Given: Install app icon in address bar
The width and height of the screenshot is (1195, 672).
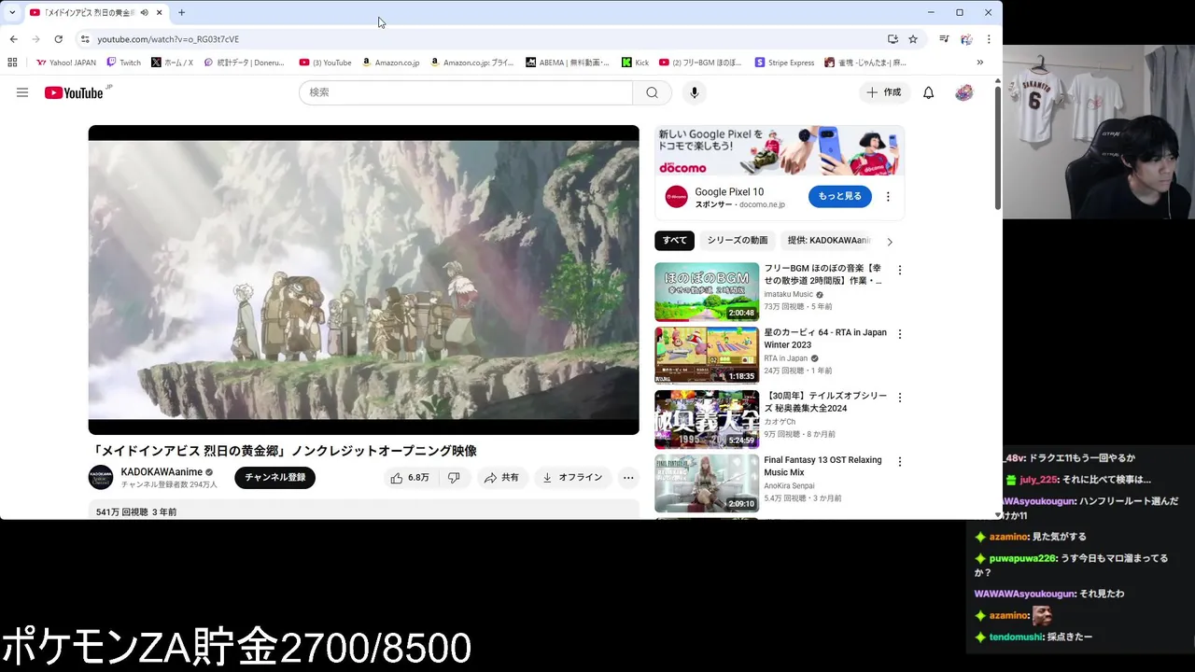Looking at the screenshot, I should click(893, 39).
